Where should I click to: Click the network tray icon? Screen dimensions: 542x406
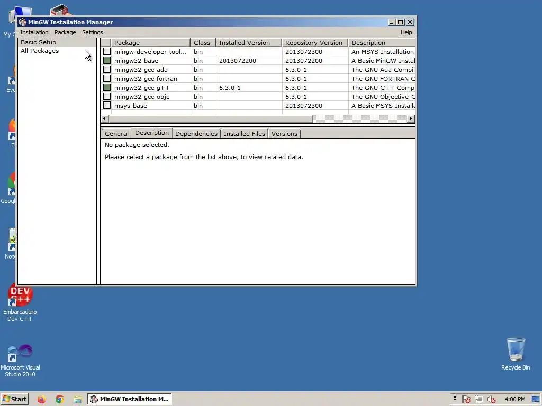pos(478,399)
